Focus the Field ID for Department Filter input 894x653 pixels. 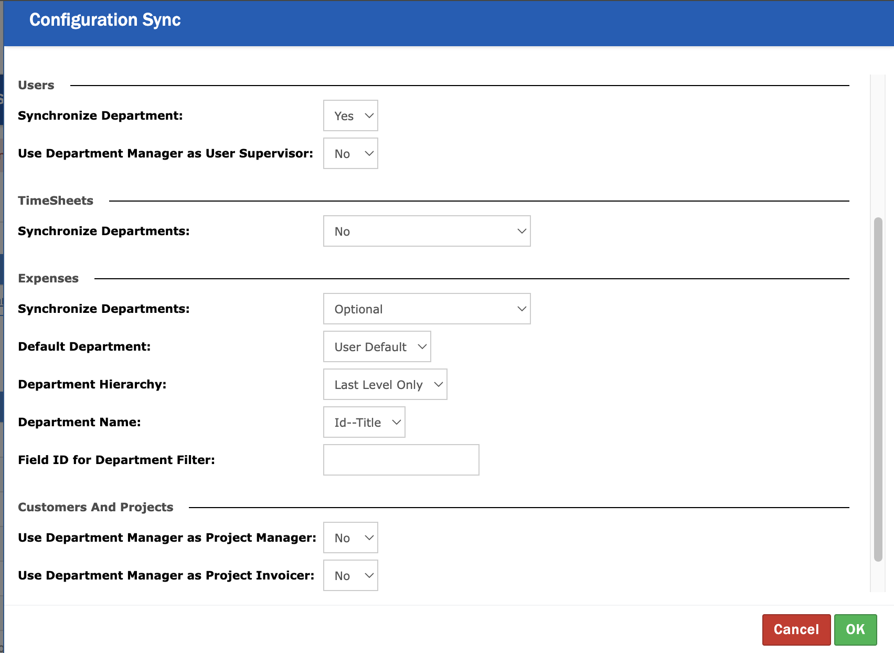click(x=401, y=460)
